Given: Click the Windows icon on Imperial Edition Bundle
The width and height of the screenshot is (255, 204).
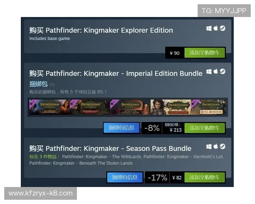Looking at the screenshot, I should point(209,71).
